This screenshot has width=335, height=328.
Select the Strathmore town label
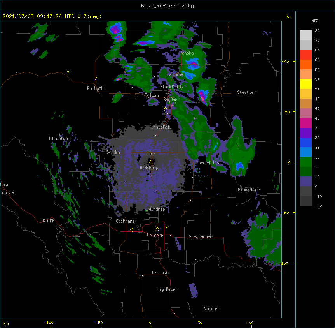(x=201, y=237)
